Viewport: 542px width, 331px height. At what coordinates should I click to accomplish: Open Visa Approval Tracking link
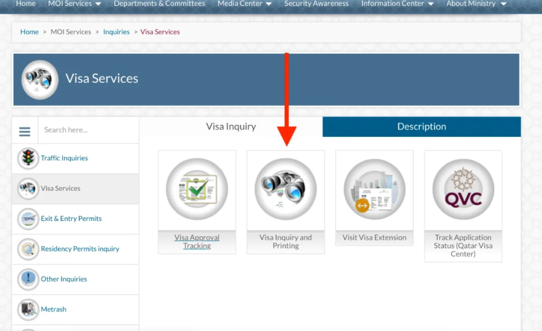197,242
